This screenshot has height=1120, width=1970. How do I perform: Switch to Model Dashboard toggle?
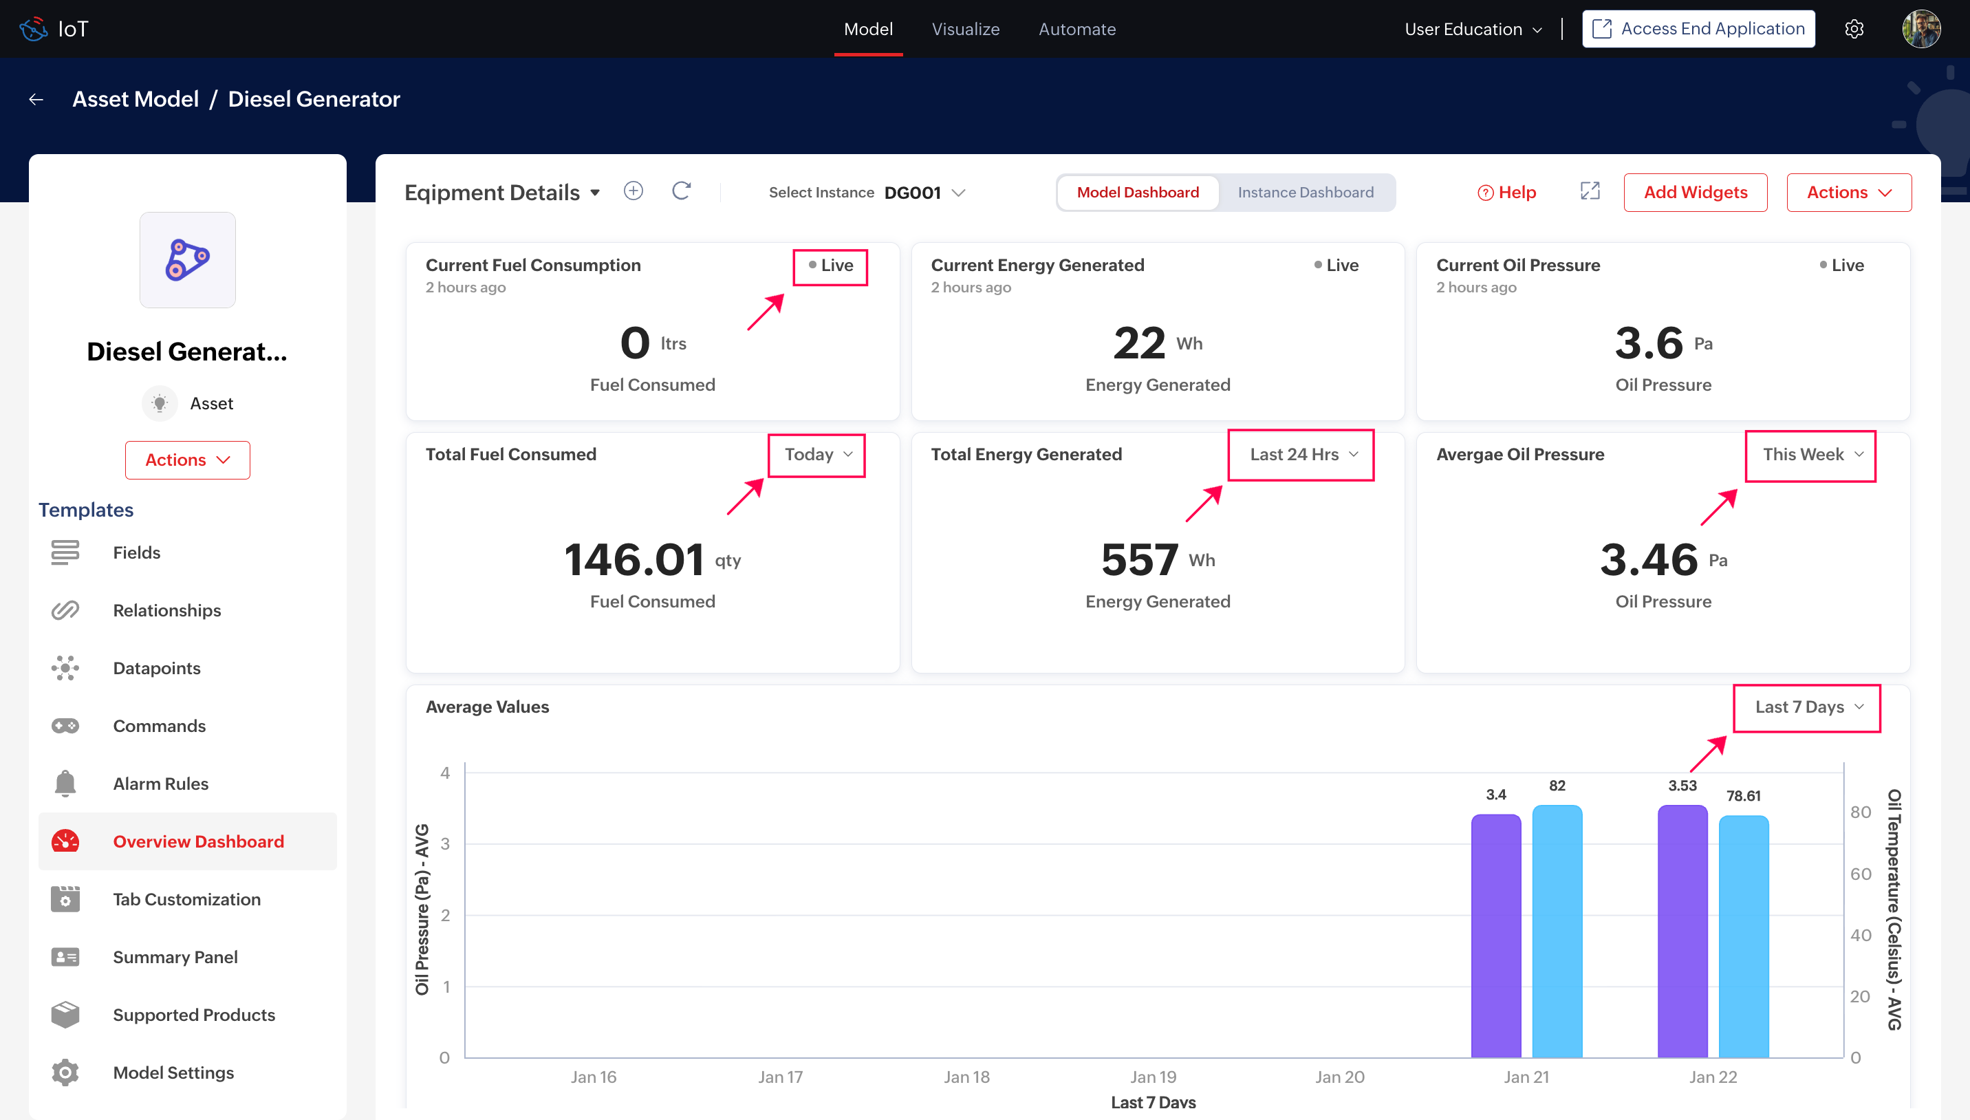[1137, 193]
